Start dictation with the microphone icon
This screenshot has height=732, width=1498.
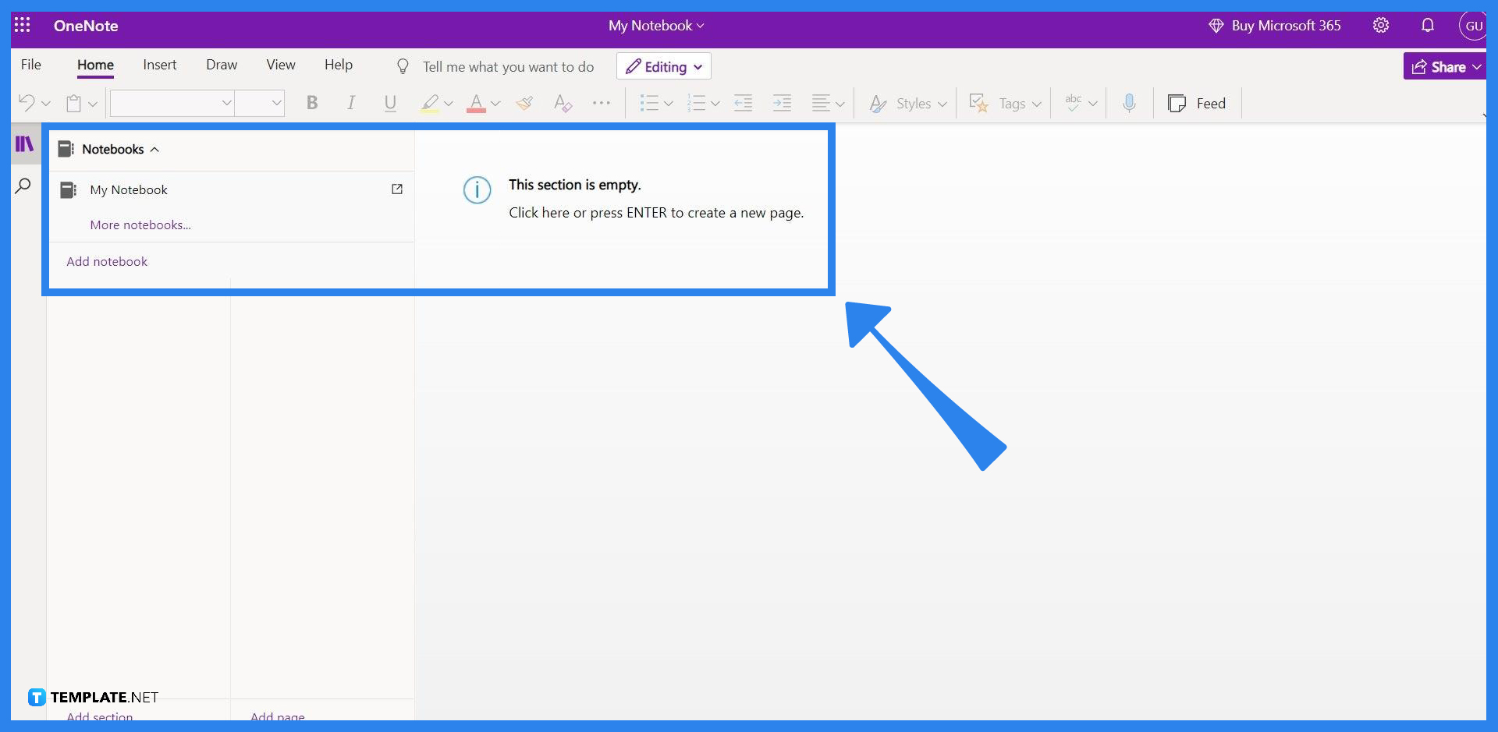point(1129,102)
